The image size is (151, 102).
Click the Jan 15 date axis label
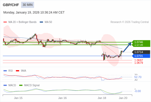18,98
